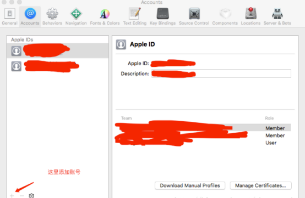Click Manage Certificates button
The height and width of the screenshot is (198, 305).
(x=260, y=185)
